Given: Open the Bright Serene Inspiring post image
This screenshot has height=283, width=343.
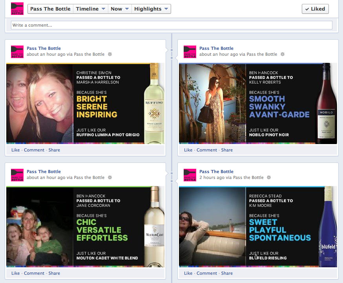Looking at the screenshot, I should pyautogui.click(x=85, y=104).
